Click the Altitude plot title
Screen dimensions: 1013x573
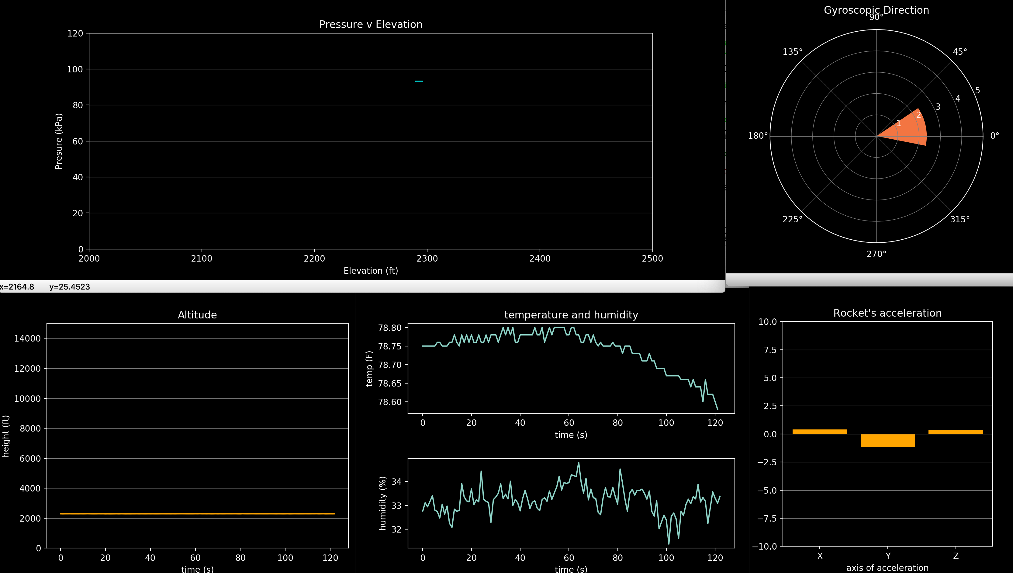197,315
